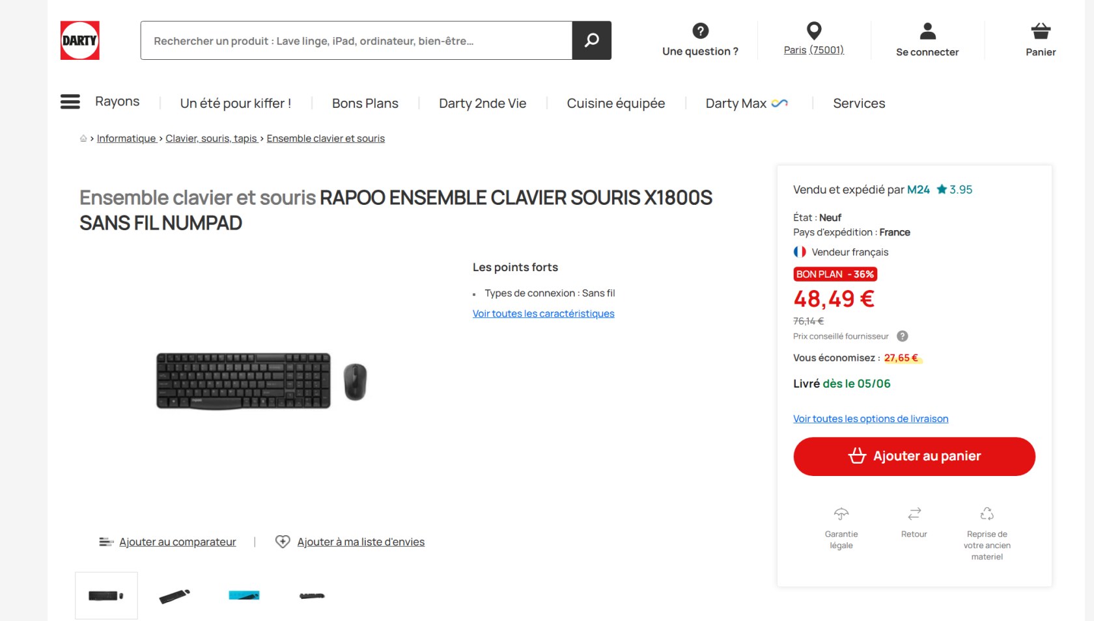
Task: Open Voir toutes les caractéristiques link
Action: click(543, 313)
